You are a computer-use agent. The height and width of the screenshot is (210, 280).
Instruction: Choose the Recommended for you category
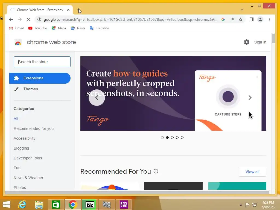click(x=34, y=129)
